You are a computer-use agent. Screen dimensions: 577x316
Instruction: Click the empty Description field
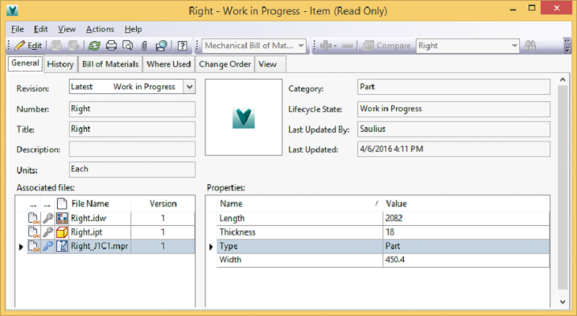pyautogui.click(x=132, y=149)
